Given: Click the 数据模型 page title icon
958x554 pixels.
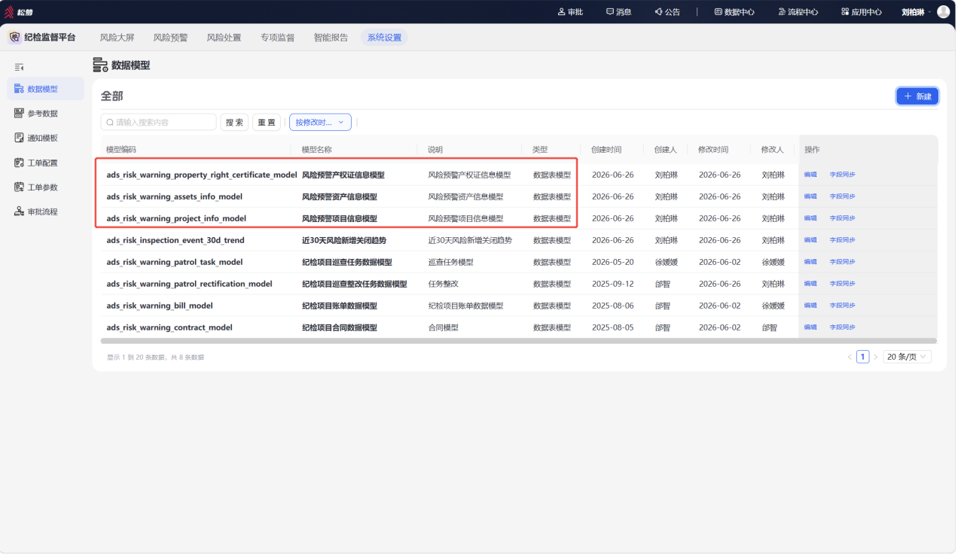Looking at the screenshot, I should click(x=100, y=65).
